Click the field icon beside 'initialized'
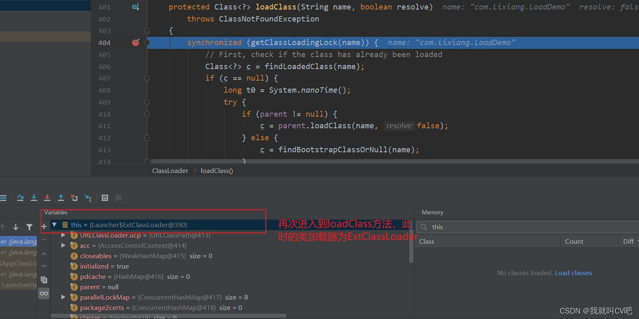Viewport: 639px width, 319px height. (x=74, y=266)
